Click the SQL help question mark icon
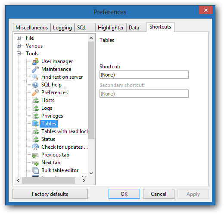Viewport: 224px width, 214px height. [x=35, y=85]
